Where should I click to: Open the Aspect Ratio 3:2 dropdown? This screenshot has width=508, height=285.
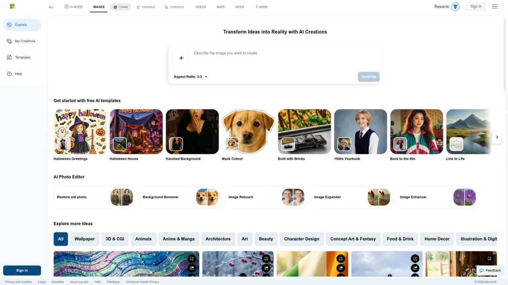[190, 77]
